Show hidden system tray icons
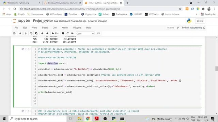The height and width of the screenshot is (122, 218). (x=175, y=119)
